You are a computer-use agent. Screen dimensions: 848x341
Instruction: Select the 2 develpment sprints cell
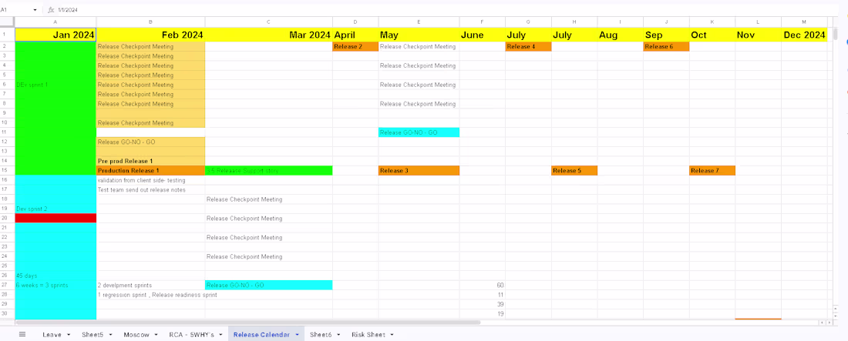tap(151, 285)
